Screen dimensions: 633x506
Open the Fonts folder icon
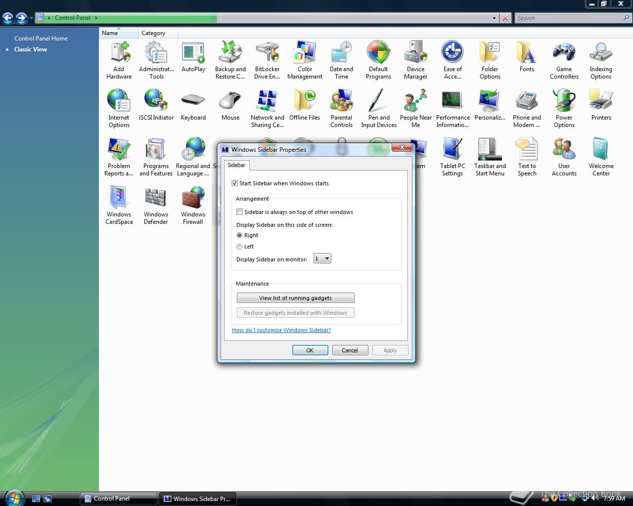(527, 57)
